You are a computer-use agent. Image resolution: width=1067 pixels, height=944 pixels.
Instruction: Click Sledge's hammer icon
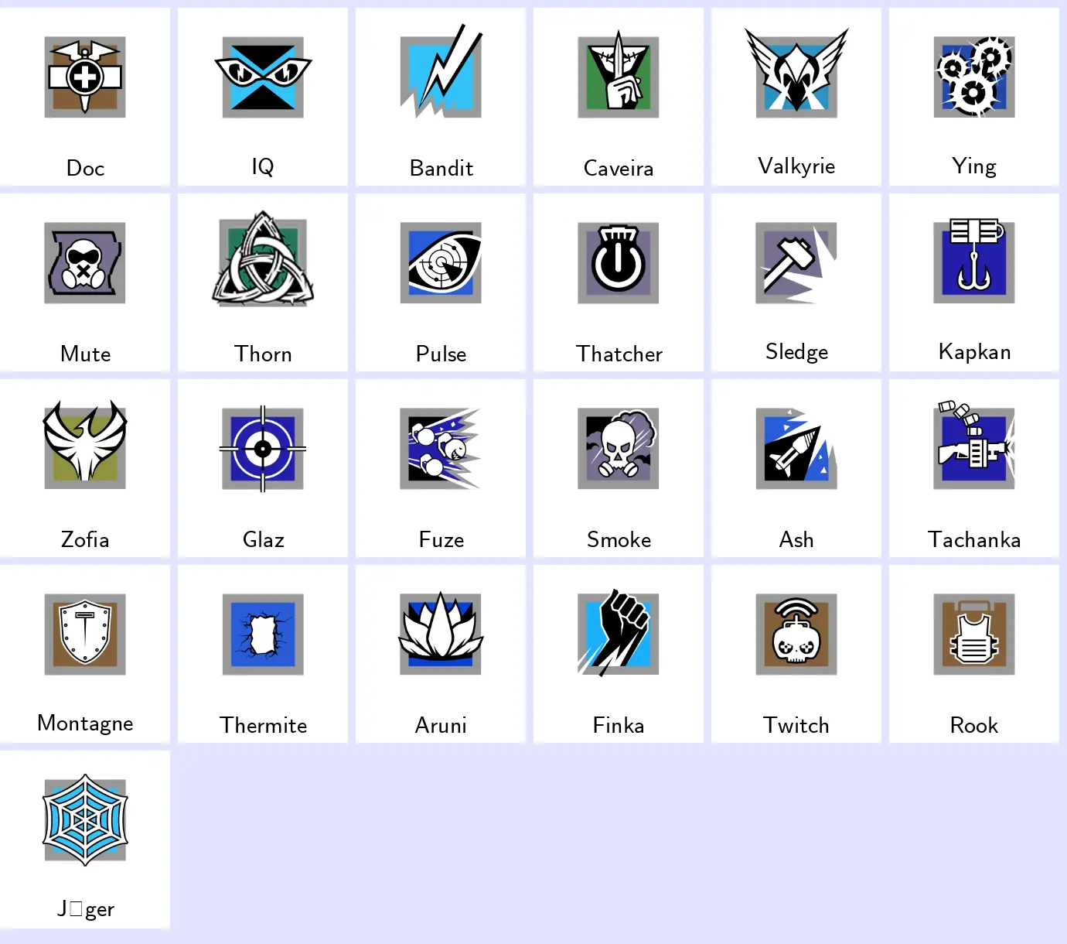pyautogui.click(x=796, y=263)
